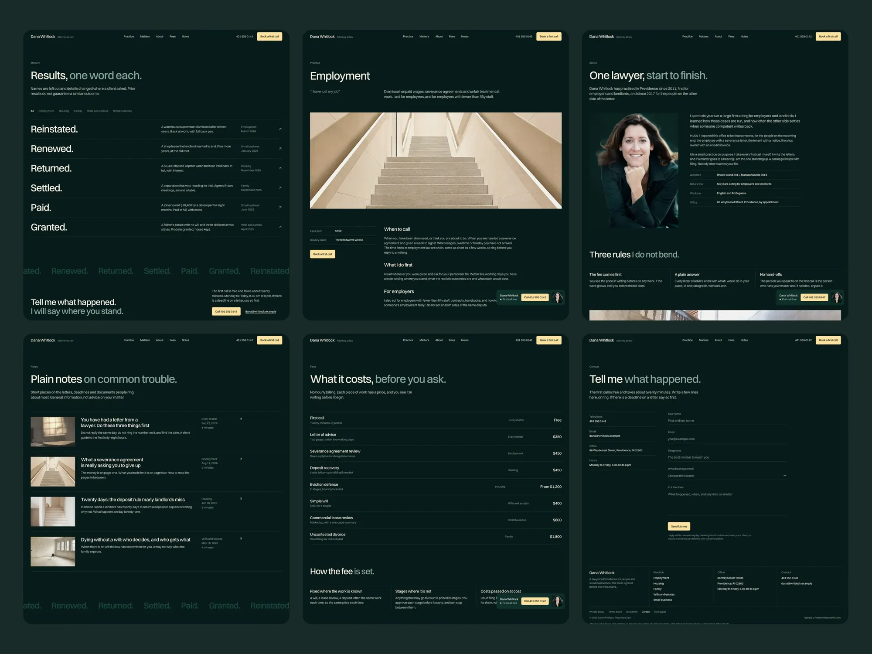Open Fees in the Contact page navigation

[x=731, y=340]
